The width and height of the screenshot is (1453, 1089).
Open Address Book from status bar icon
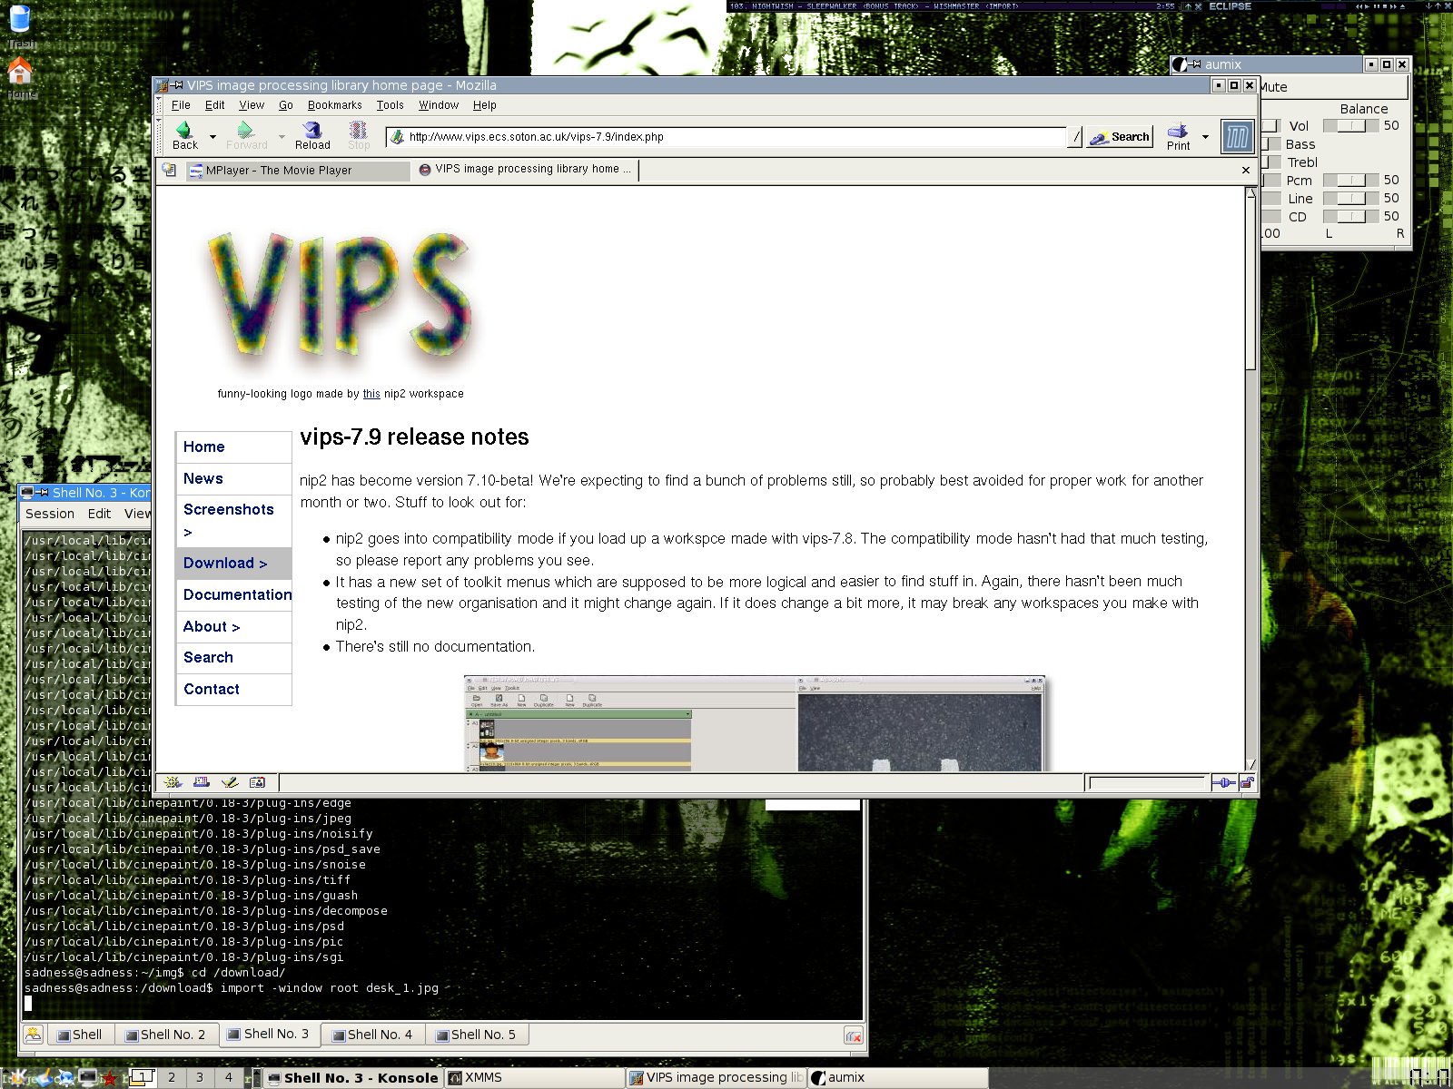pyautogui.click(x=257, y=782)
